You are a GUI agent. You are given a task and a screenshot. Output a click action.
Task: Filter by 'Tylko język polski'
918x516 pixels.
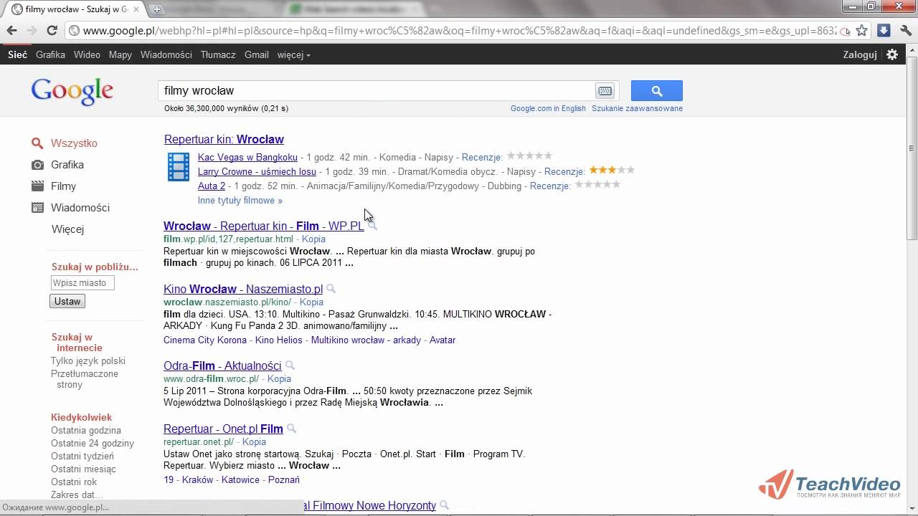point(88,360)
